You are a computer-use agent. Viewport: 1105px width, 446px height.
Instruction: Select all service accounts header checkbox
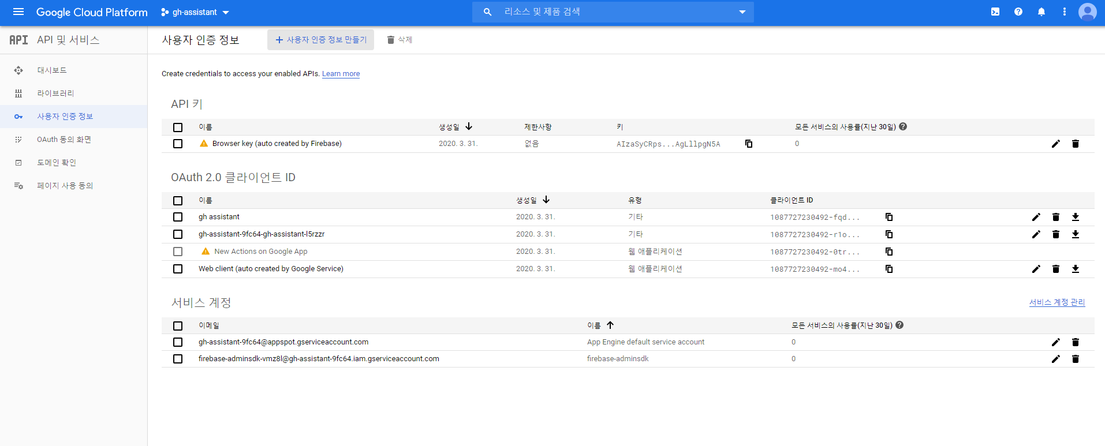tap(178, 326)
